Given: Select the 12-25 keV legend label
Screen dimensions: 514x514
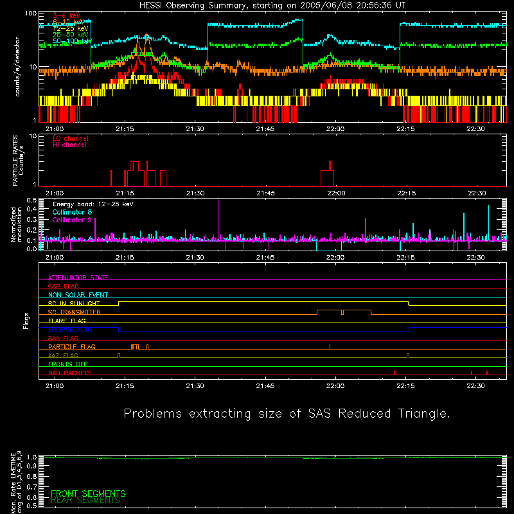Looking at the screenshot, I should coord(70,28).
